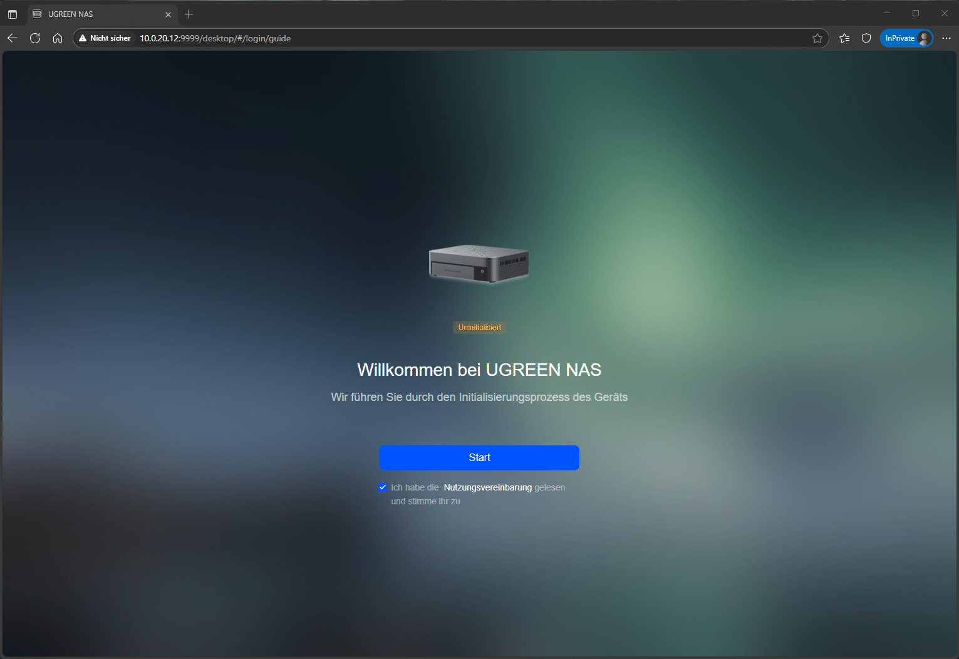
Task: Click the blue Start button
Action: point(479,457)
